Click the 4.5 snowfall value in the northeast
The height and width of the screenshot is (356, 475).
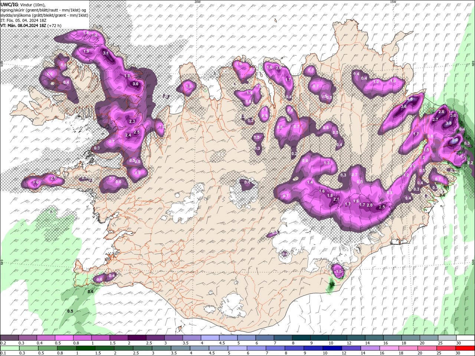point(410,99)
